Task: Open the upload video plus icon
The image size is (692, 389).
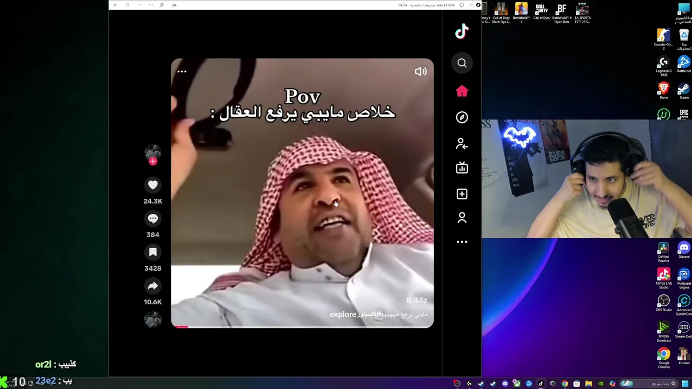Action: [x=462, y=194]
